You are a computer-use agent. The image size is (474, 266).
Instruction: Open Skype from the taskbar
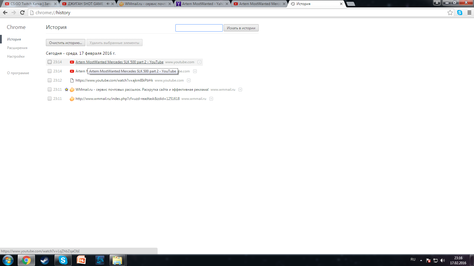coord(63,260)
